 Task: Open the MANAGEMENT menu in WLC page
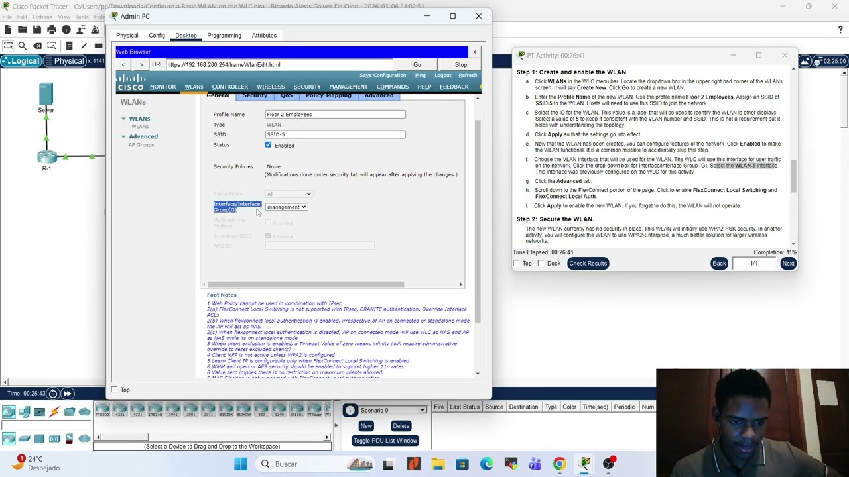[x=348, y=87]
